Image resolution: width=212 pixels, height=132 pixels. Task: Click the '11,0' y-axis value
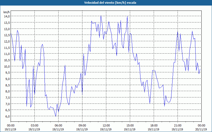7,54
